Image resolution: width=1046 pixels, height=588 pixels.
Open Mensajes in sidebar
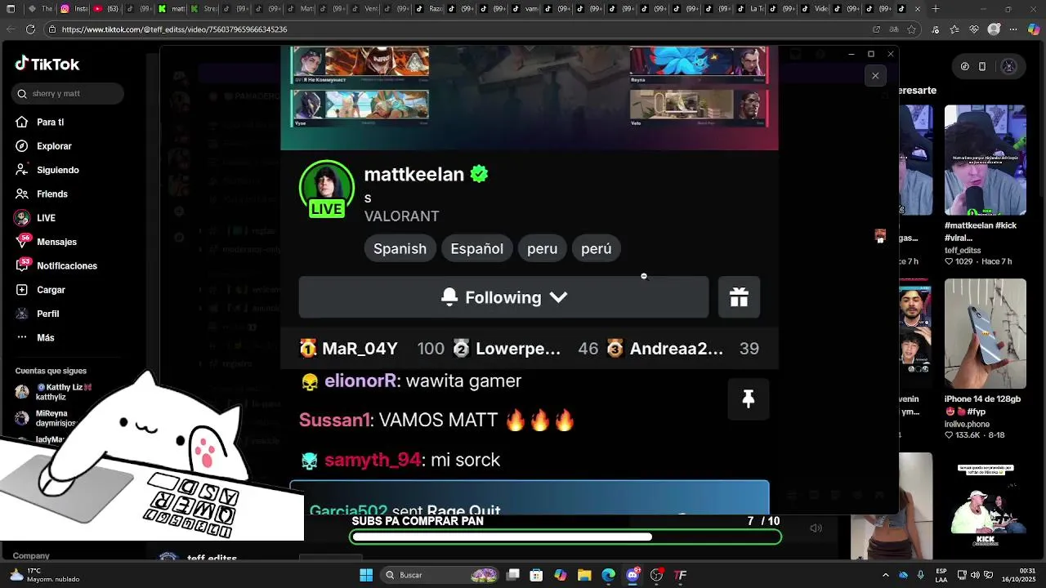pyautogui.click(x=56, y=242)
